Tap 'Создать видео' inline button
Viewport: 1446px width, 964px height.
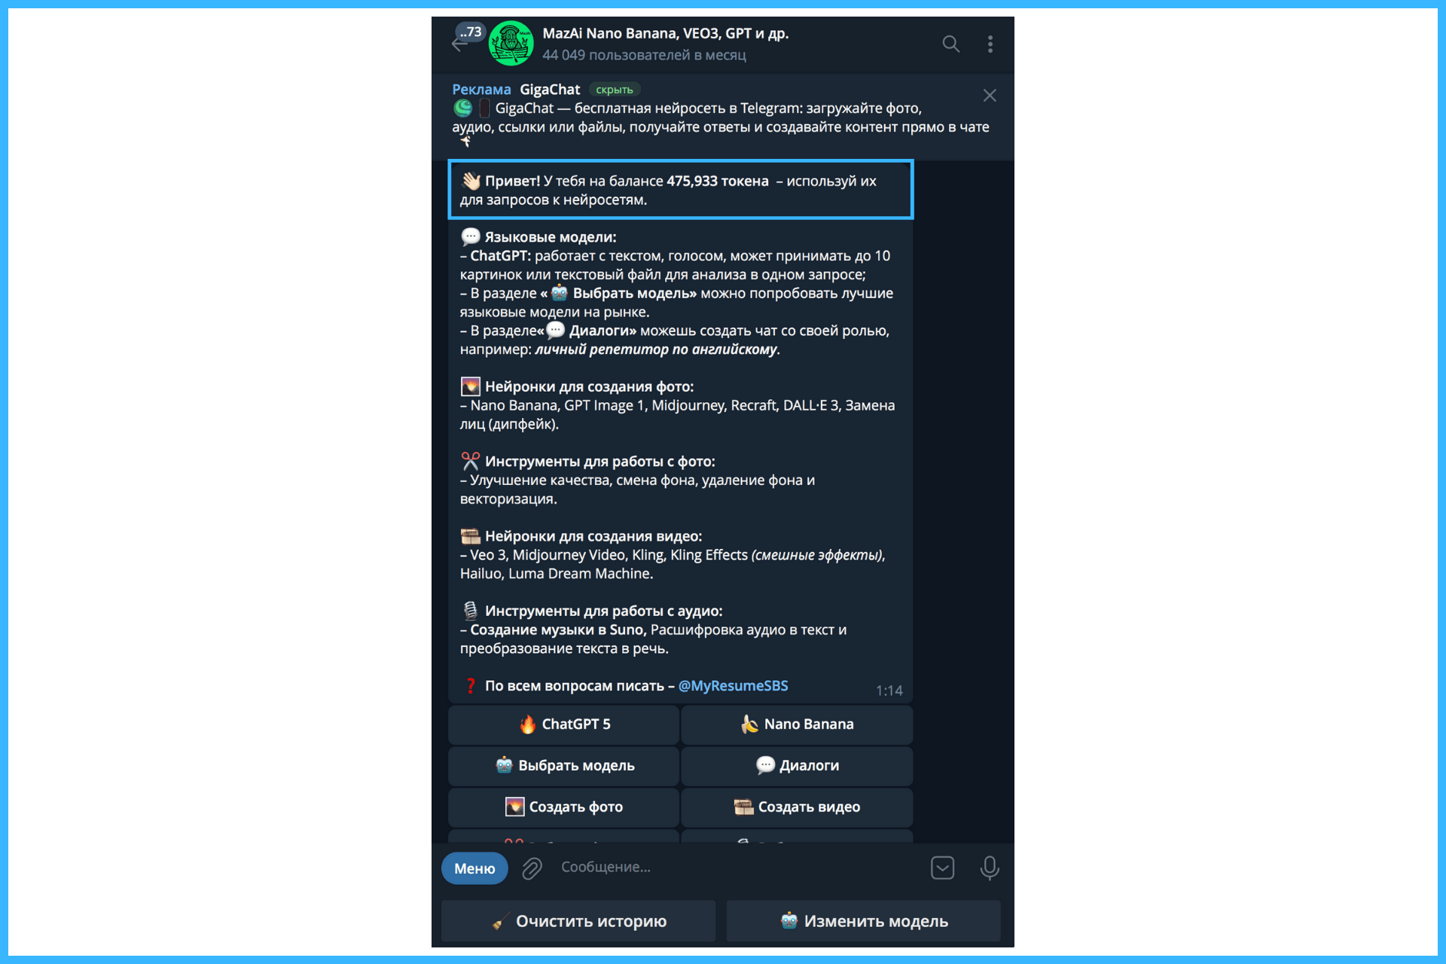pyautogui.click(x=797, y=807)
